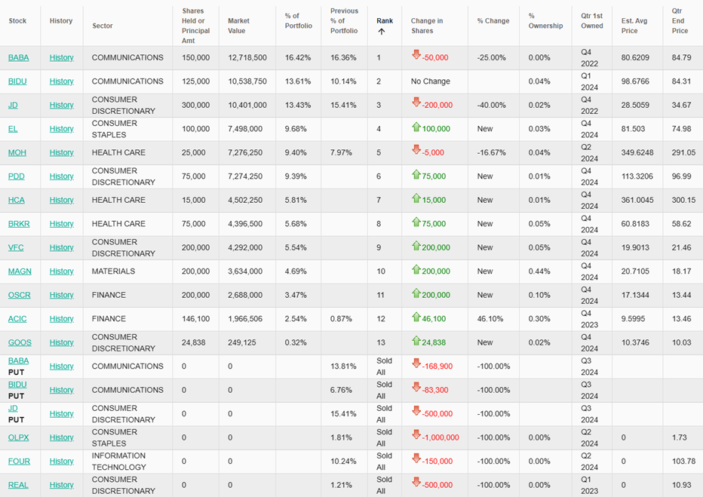Open the BIDU stock ticker link

pyautogui.click(x=18, y=81)
